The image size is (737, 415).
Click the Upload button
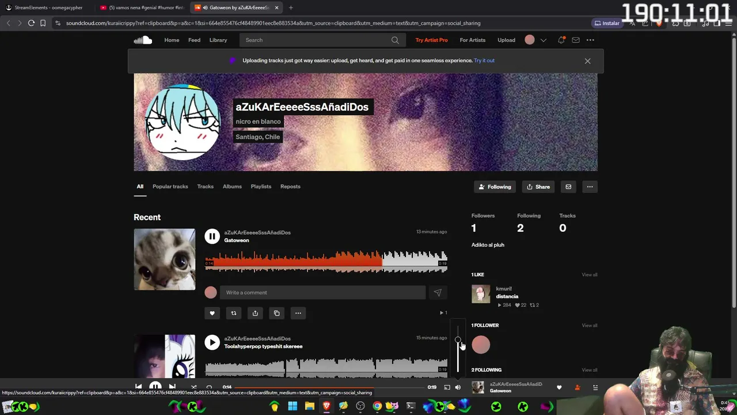click(x=506, y=40)
